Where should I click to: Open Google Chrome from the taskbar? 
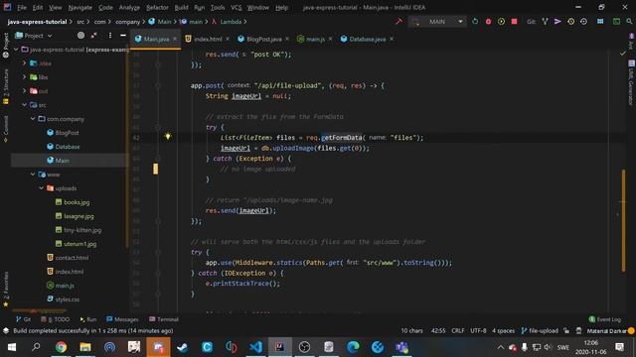click(x=61, y=347)
